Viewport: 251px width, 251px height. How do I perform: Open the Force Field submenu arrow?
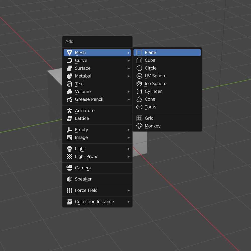129,191
